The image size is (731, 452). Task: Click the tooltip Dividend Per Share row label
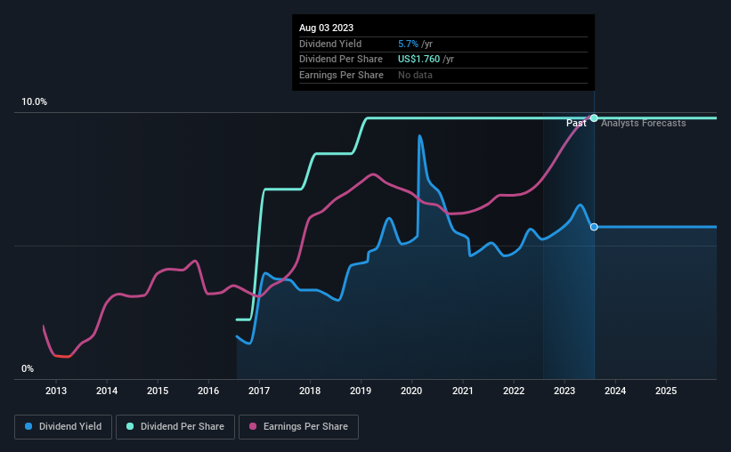point(341,60)
